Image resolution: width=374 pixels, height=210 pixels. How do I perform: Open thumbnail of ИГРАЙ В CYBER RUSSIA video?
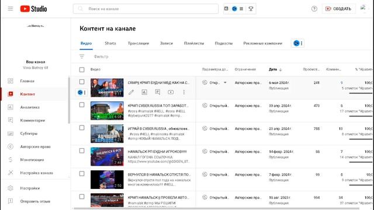(107, 134)
